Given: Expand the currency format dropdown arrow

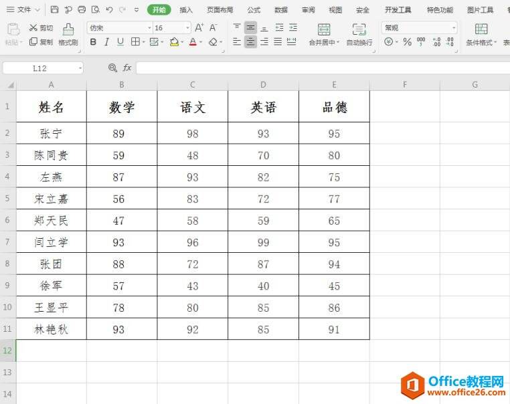Looking at the screenshot, I should coord(397,42).
